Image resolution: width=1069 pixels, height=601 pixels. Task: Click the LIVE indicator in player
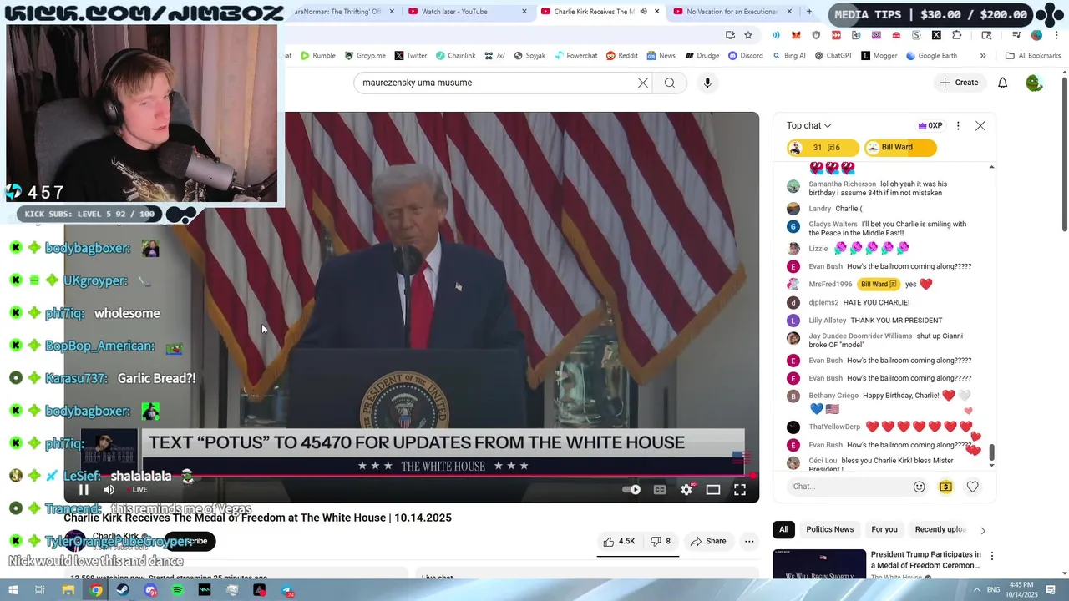click(x=136, y=490)
